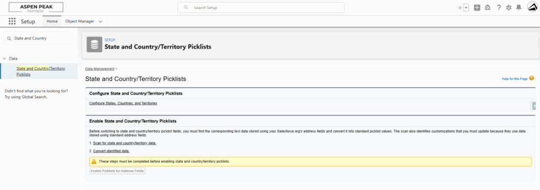540x190 pixels.
Task: Open the notifications bell
Action: (x=519, y=7)
